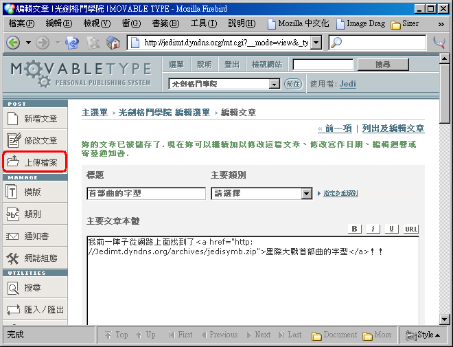Open the Sizer bookmark folder
The height and width of the screenshot is (347, 453).
[404, 23]
